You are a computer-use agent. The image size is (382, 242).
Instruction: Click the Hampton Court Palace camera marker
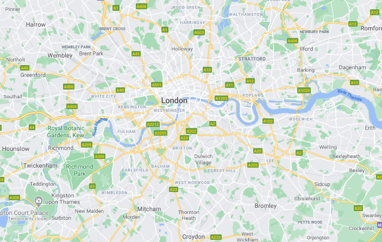[x=38, y=201]
